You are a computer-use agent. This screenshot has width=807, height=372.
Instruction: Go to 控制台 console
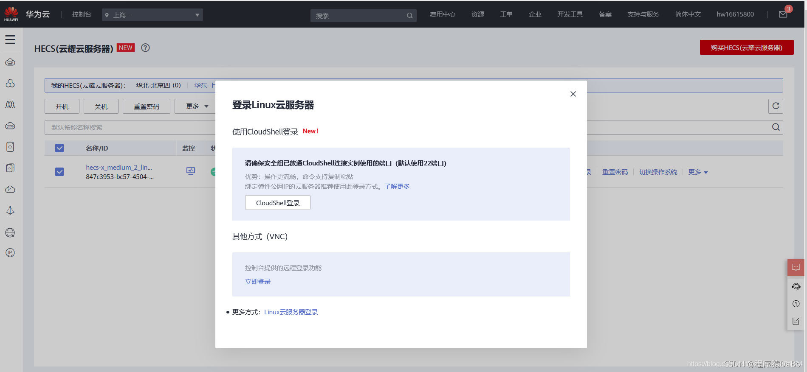click(x=82, y=14)
